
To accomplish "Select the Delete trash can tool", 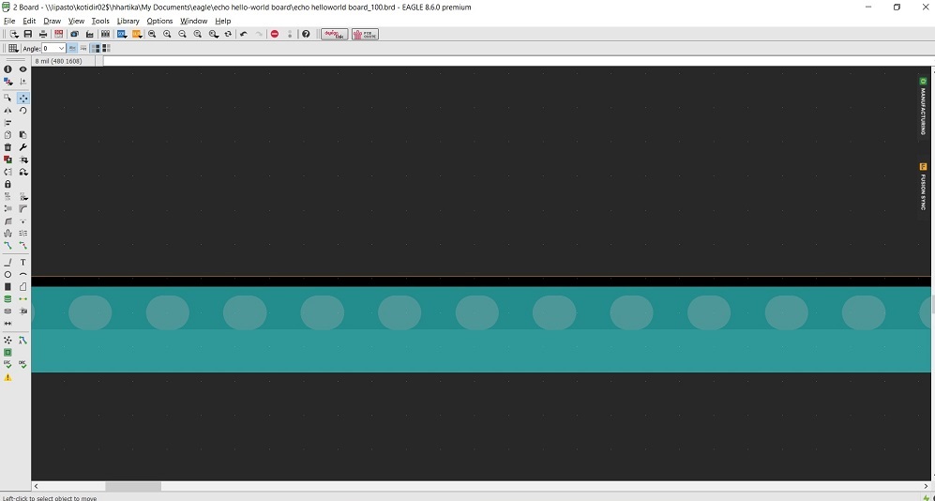I will (8, 147).
